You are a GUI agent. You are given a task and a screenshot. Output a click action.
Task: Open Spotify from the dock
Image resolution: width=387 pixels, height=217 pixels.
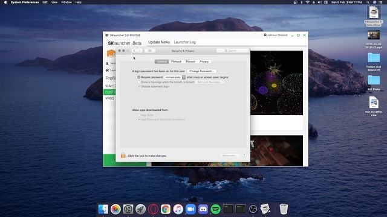[215, 209]
